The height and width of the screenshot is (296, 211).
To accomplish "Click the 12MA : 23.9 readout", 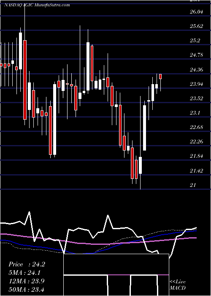I will [26, 281].
